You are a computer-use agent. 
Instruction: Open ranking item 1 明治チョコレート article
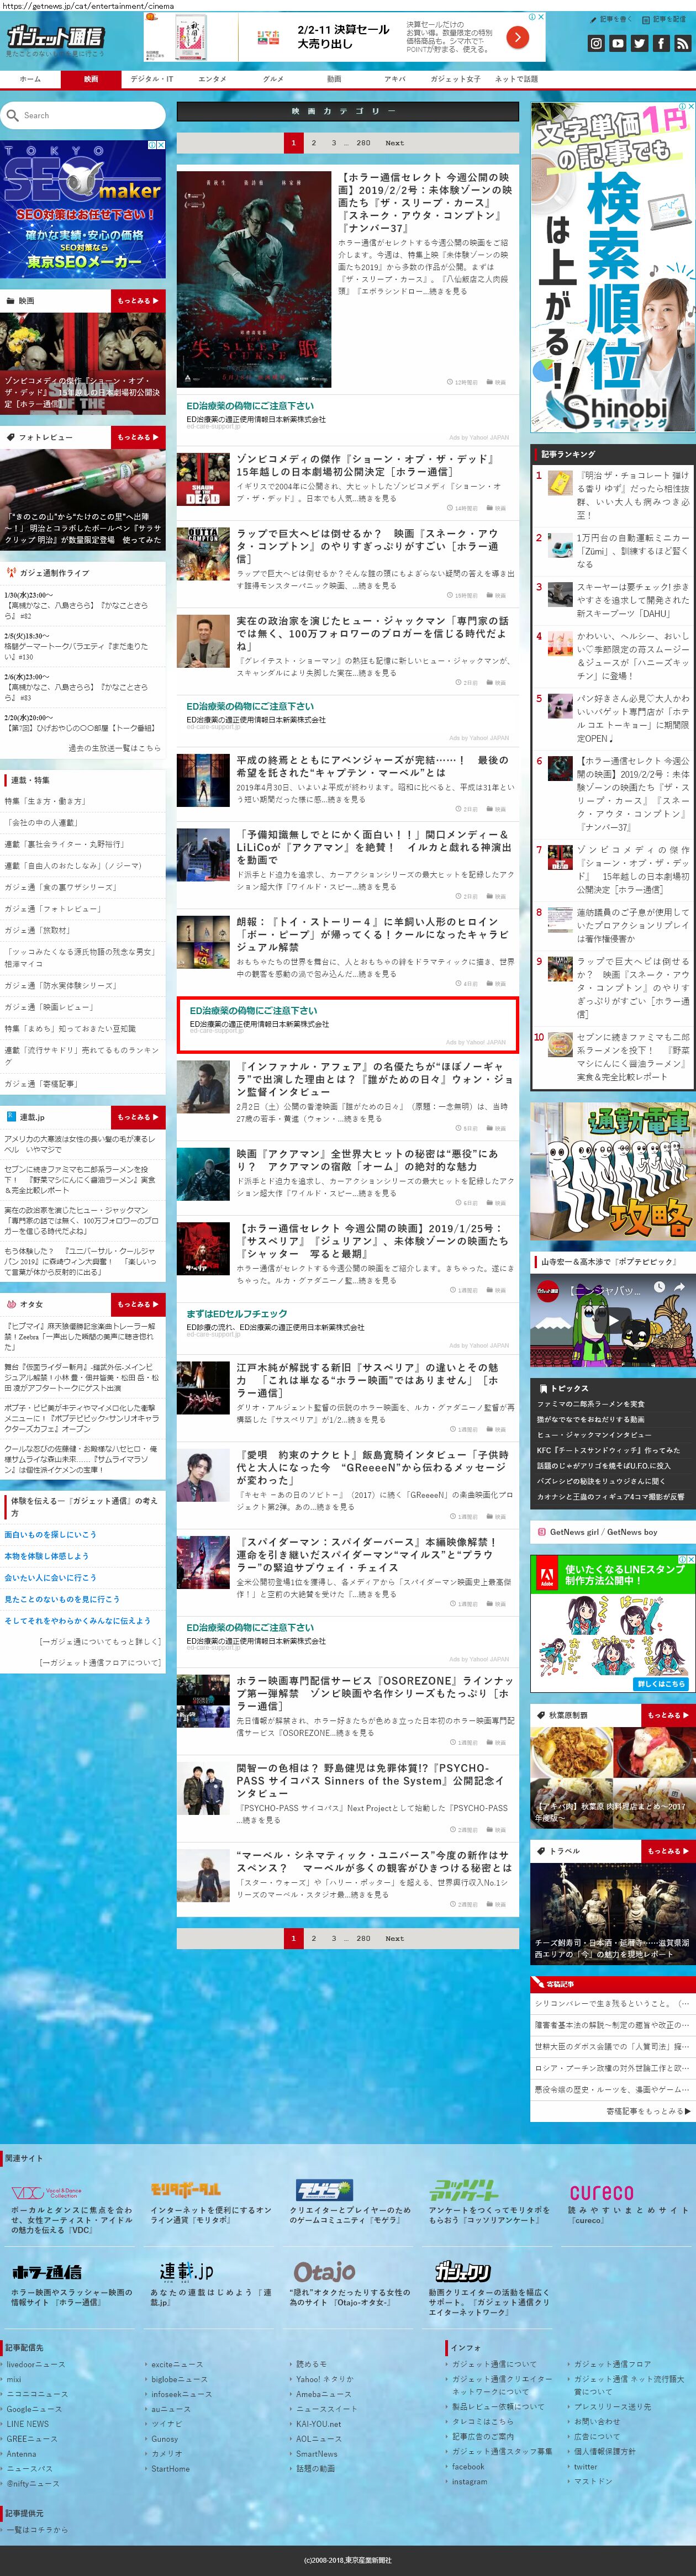tap(633, 495)
